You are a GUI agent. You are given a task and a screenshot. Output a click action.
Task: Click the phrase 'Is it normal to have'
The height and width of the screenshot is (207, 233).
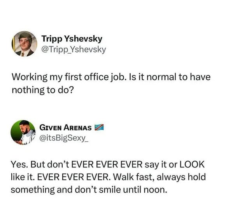tap(170, 77)
